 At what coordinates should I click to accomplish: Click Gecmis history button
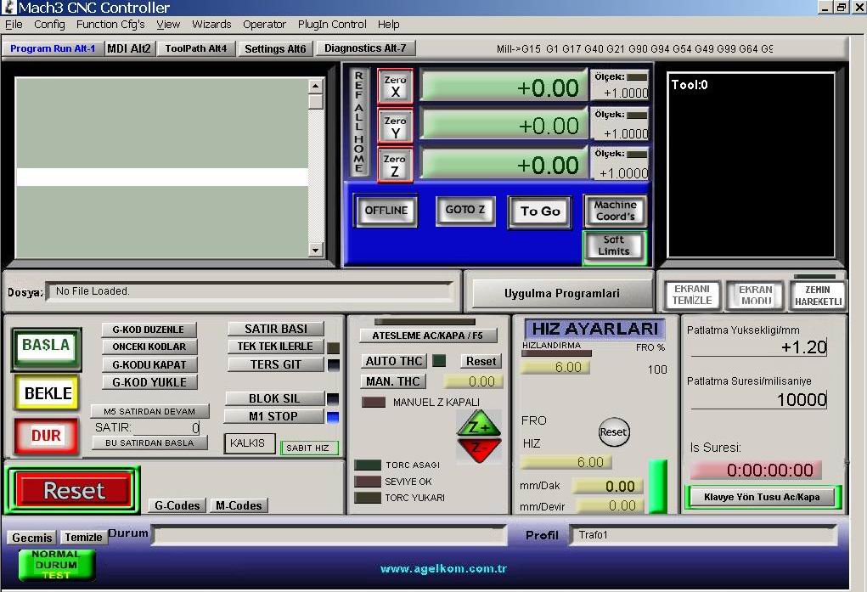[32, 538]
